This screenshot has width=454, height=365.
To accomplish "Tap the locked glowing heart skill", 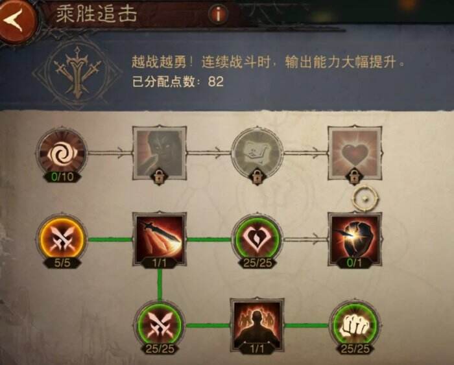I will click(x=354, y=154).
